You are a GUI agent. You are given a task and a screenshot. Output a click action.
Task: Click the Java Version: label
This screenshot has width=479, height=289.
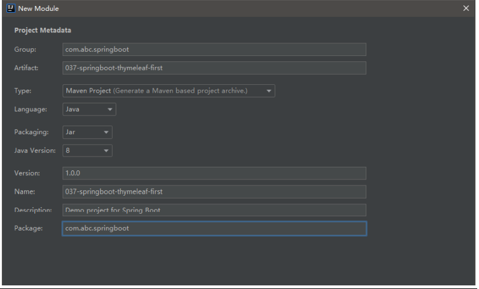pos(35,151)
